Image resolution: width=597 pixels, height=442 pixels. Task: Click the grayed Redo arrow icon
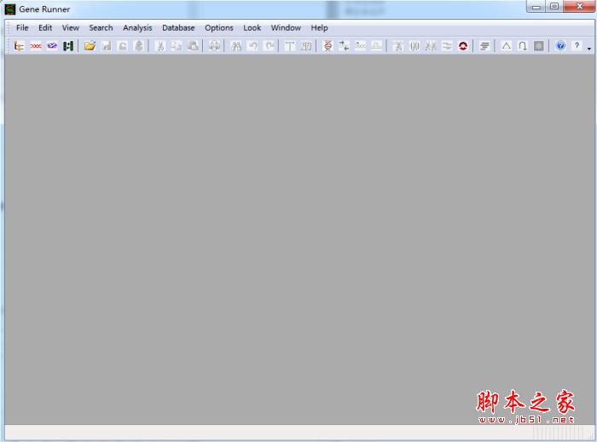270,46
